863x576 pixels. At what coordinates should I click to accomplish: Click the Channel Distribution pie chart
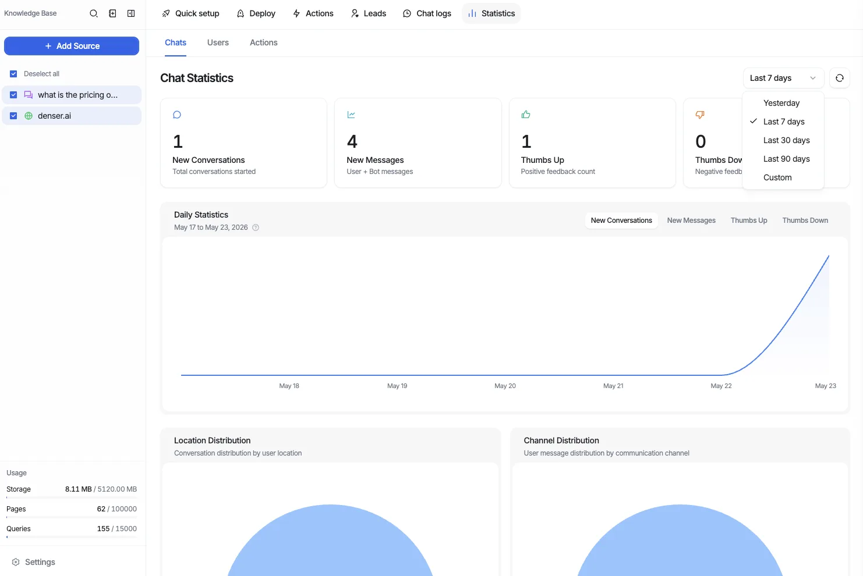(680, 541)
